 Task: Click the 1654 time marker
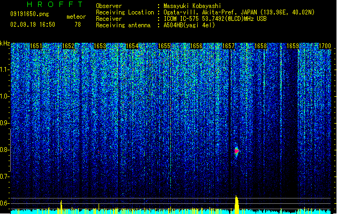[x=132, y=46]
